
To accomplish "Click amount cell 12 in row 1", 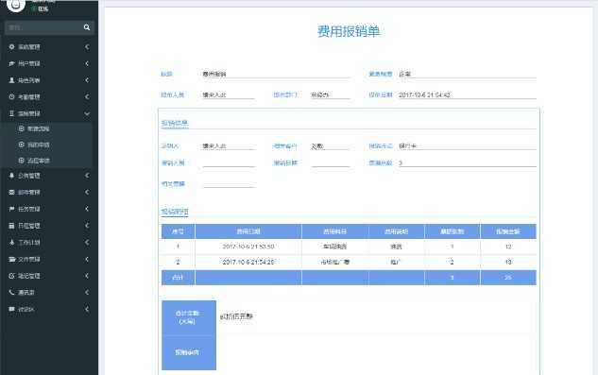I will click(x=508, y=247).
